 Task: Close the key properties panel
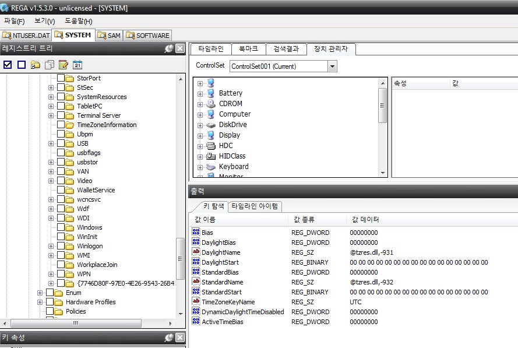180,338
